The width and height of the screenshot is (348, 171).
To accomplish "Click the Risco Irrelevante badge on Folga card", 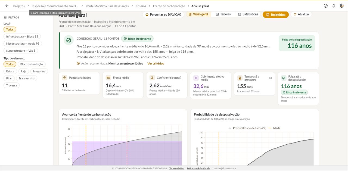I will [x=294, y=92].
